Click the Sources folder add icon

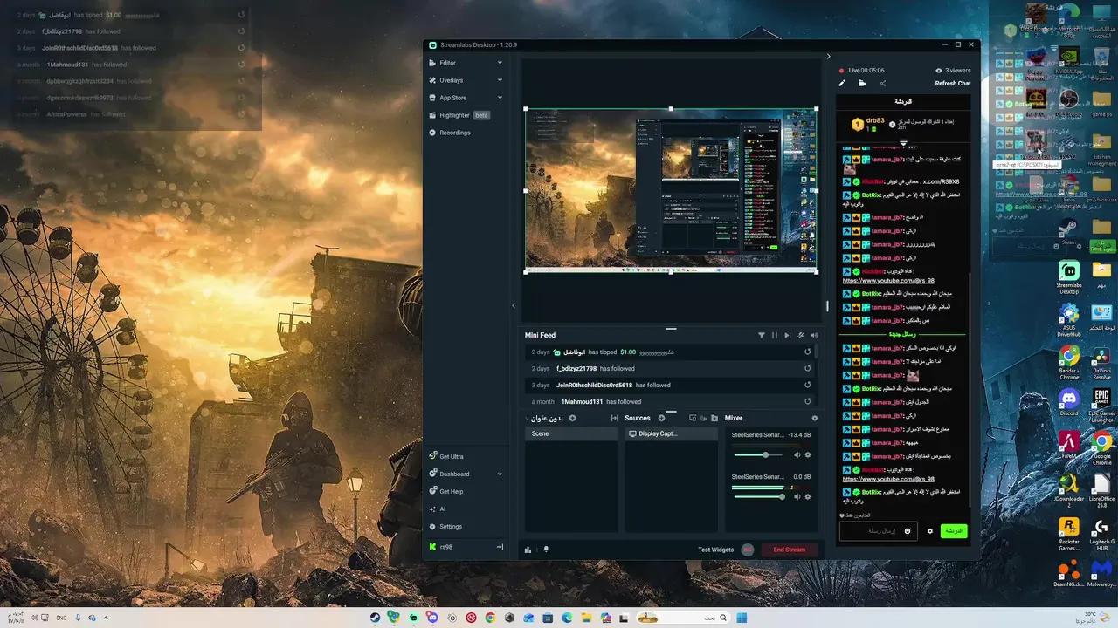714,418
